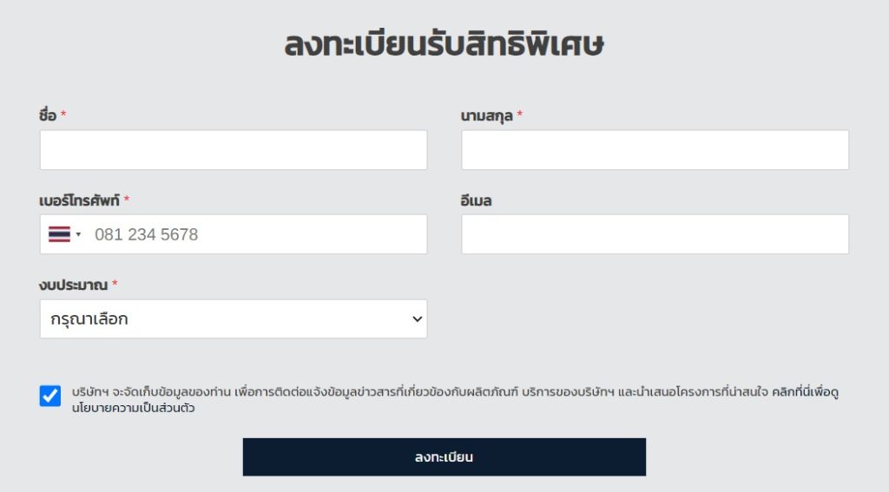
Task: Open the country code arrow beside flag
Action: [x=78, y=234]
